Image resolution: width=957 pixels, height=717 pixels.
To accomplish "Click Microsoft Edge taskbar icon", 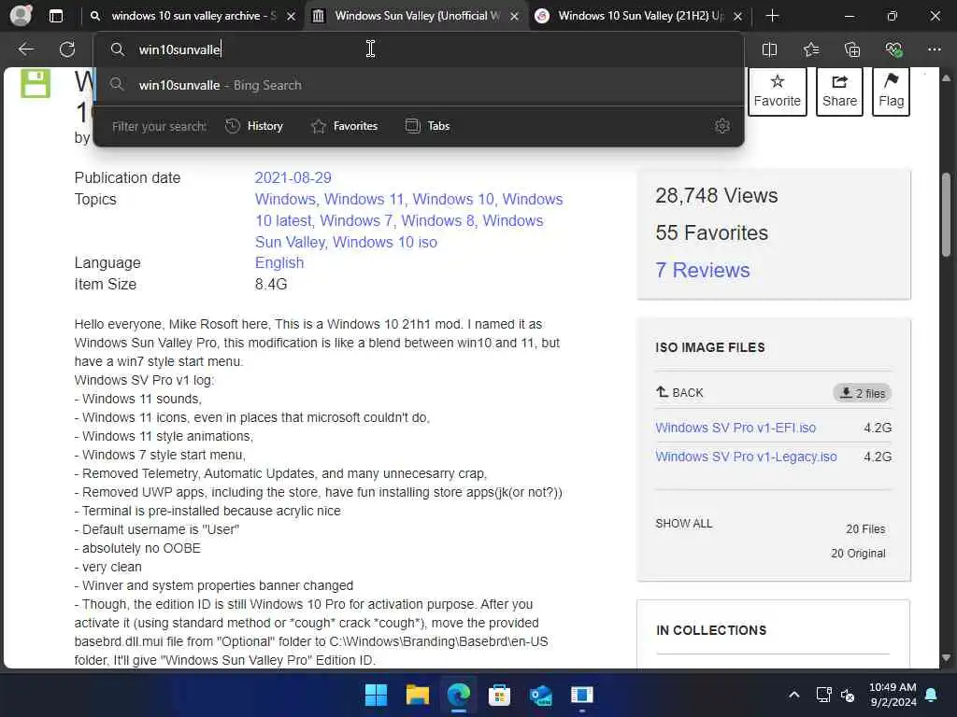I will tap(458, 695).
